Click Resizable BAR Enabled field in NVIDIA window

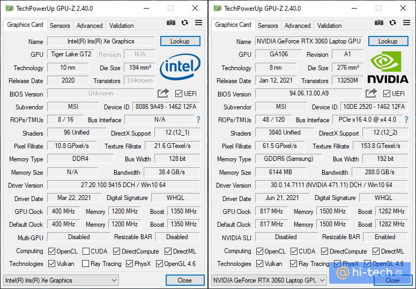pos(385,237)
